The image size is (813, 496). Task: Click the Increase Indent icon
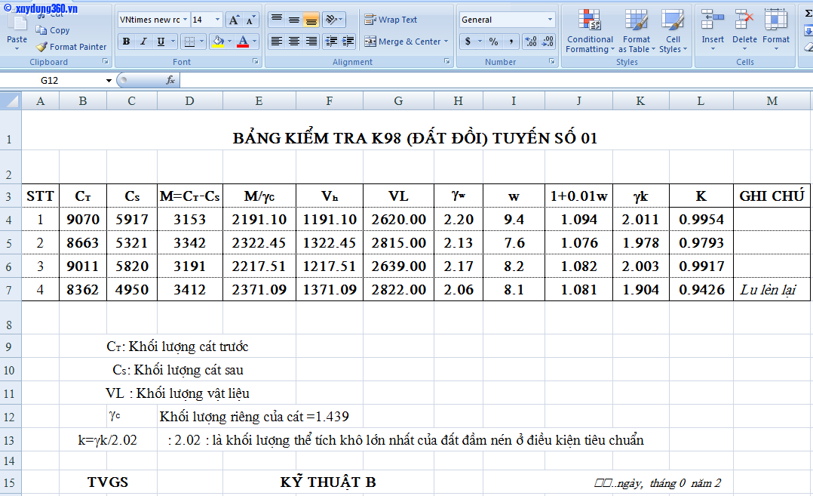point(348,42)
